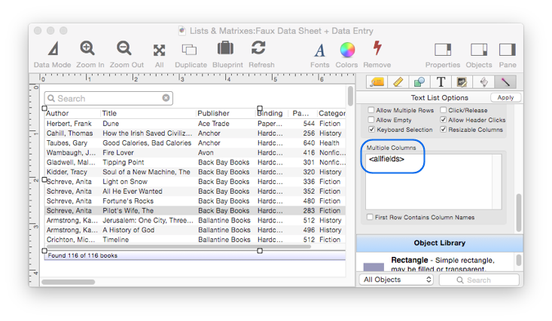Open the Colors wheel
Screen dimensions: 552x321
coord(346,54)
